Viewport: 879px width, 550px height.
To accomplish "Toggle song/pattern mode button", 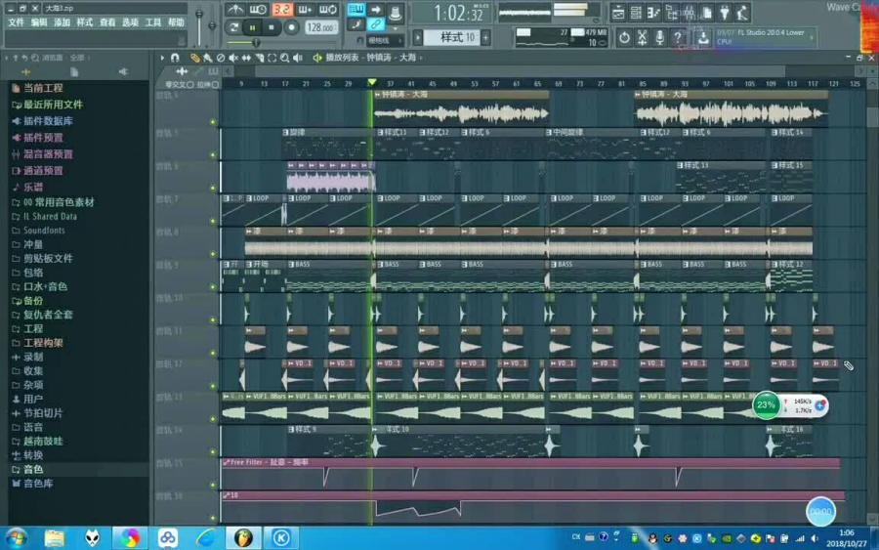I will point(234,28).
